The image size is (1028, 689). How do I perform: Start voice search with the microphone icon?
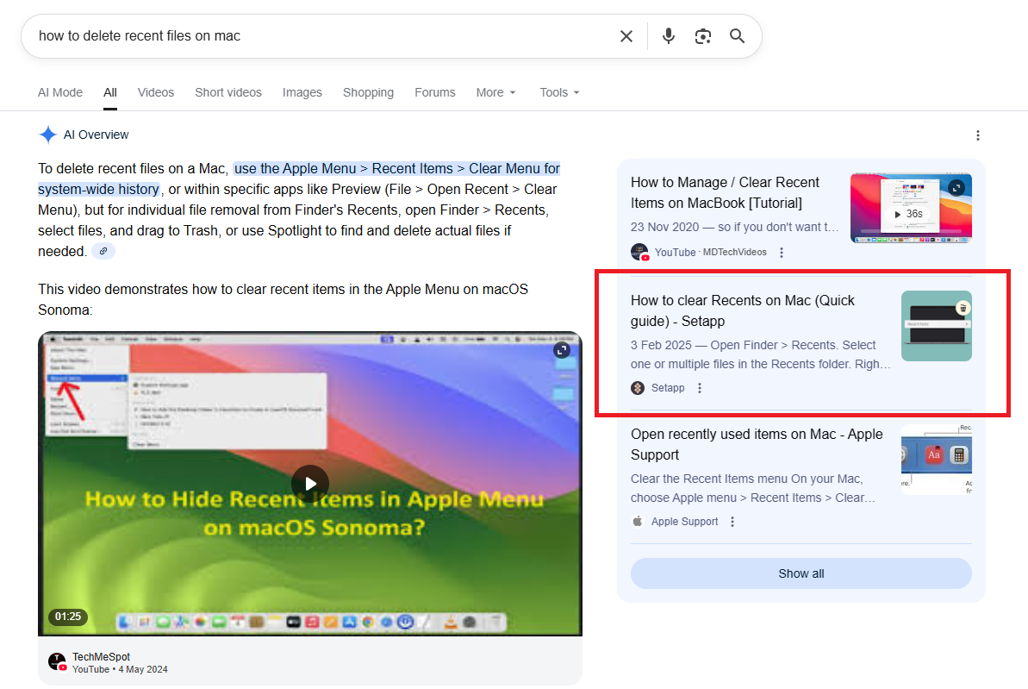668,36
